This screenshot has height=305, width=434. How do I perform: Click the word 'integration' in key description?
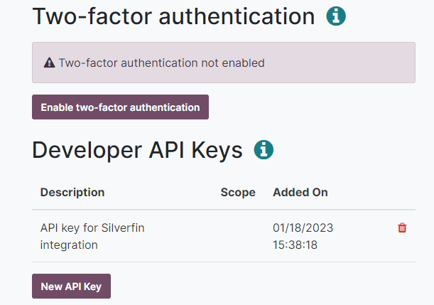[69, 245]
